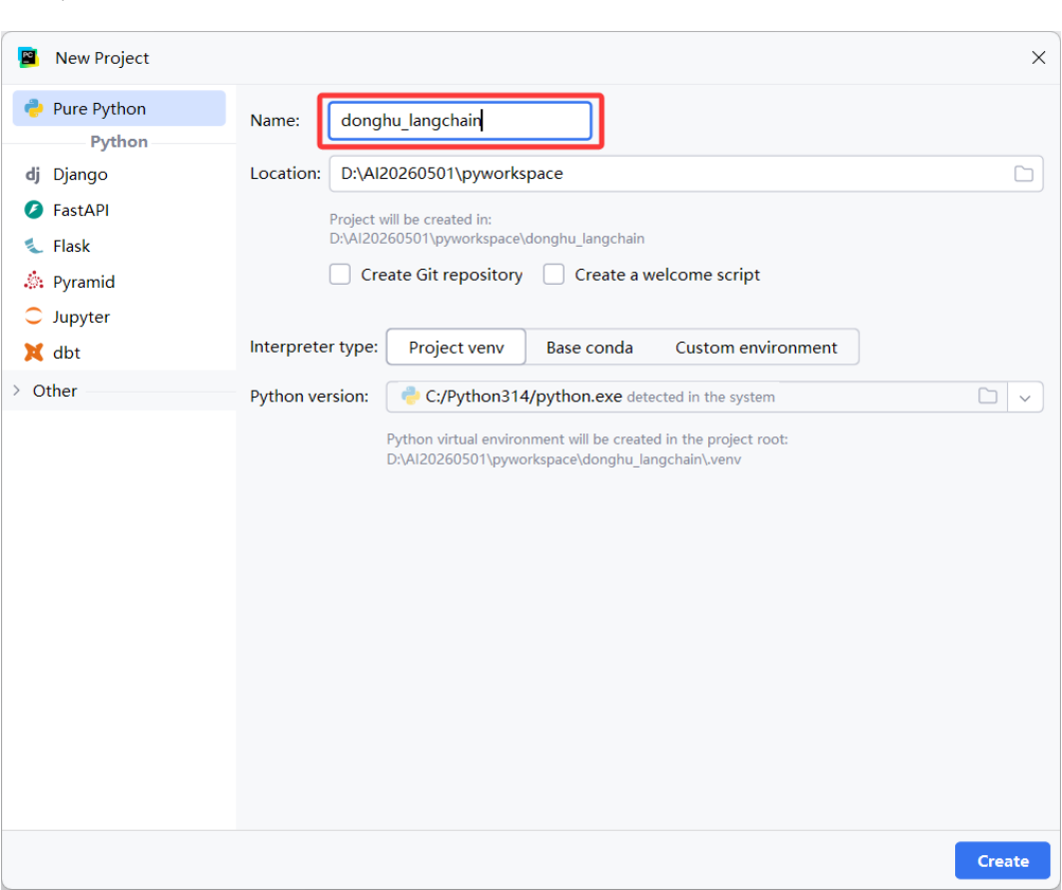Choose the Pyramid project type
This screenshot has height=890, width=1062.
coord(119,282)
